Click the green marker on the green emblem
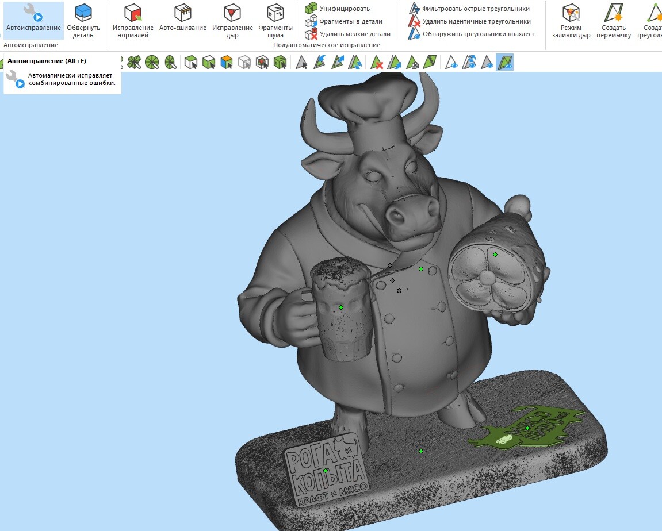Screen dimensions: 662x531 [x=527, y=428]
